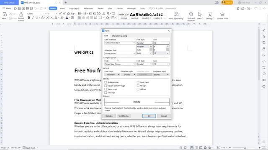Click the lock icon in right sidebar

click(264, 49)
